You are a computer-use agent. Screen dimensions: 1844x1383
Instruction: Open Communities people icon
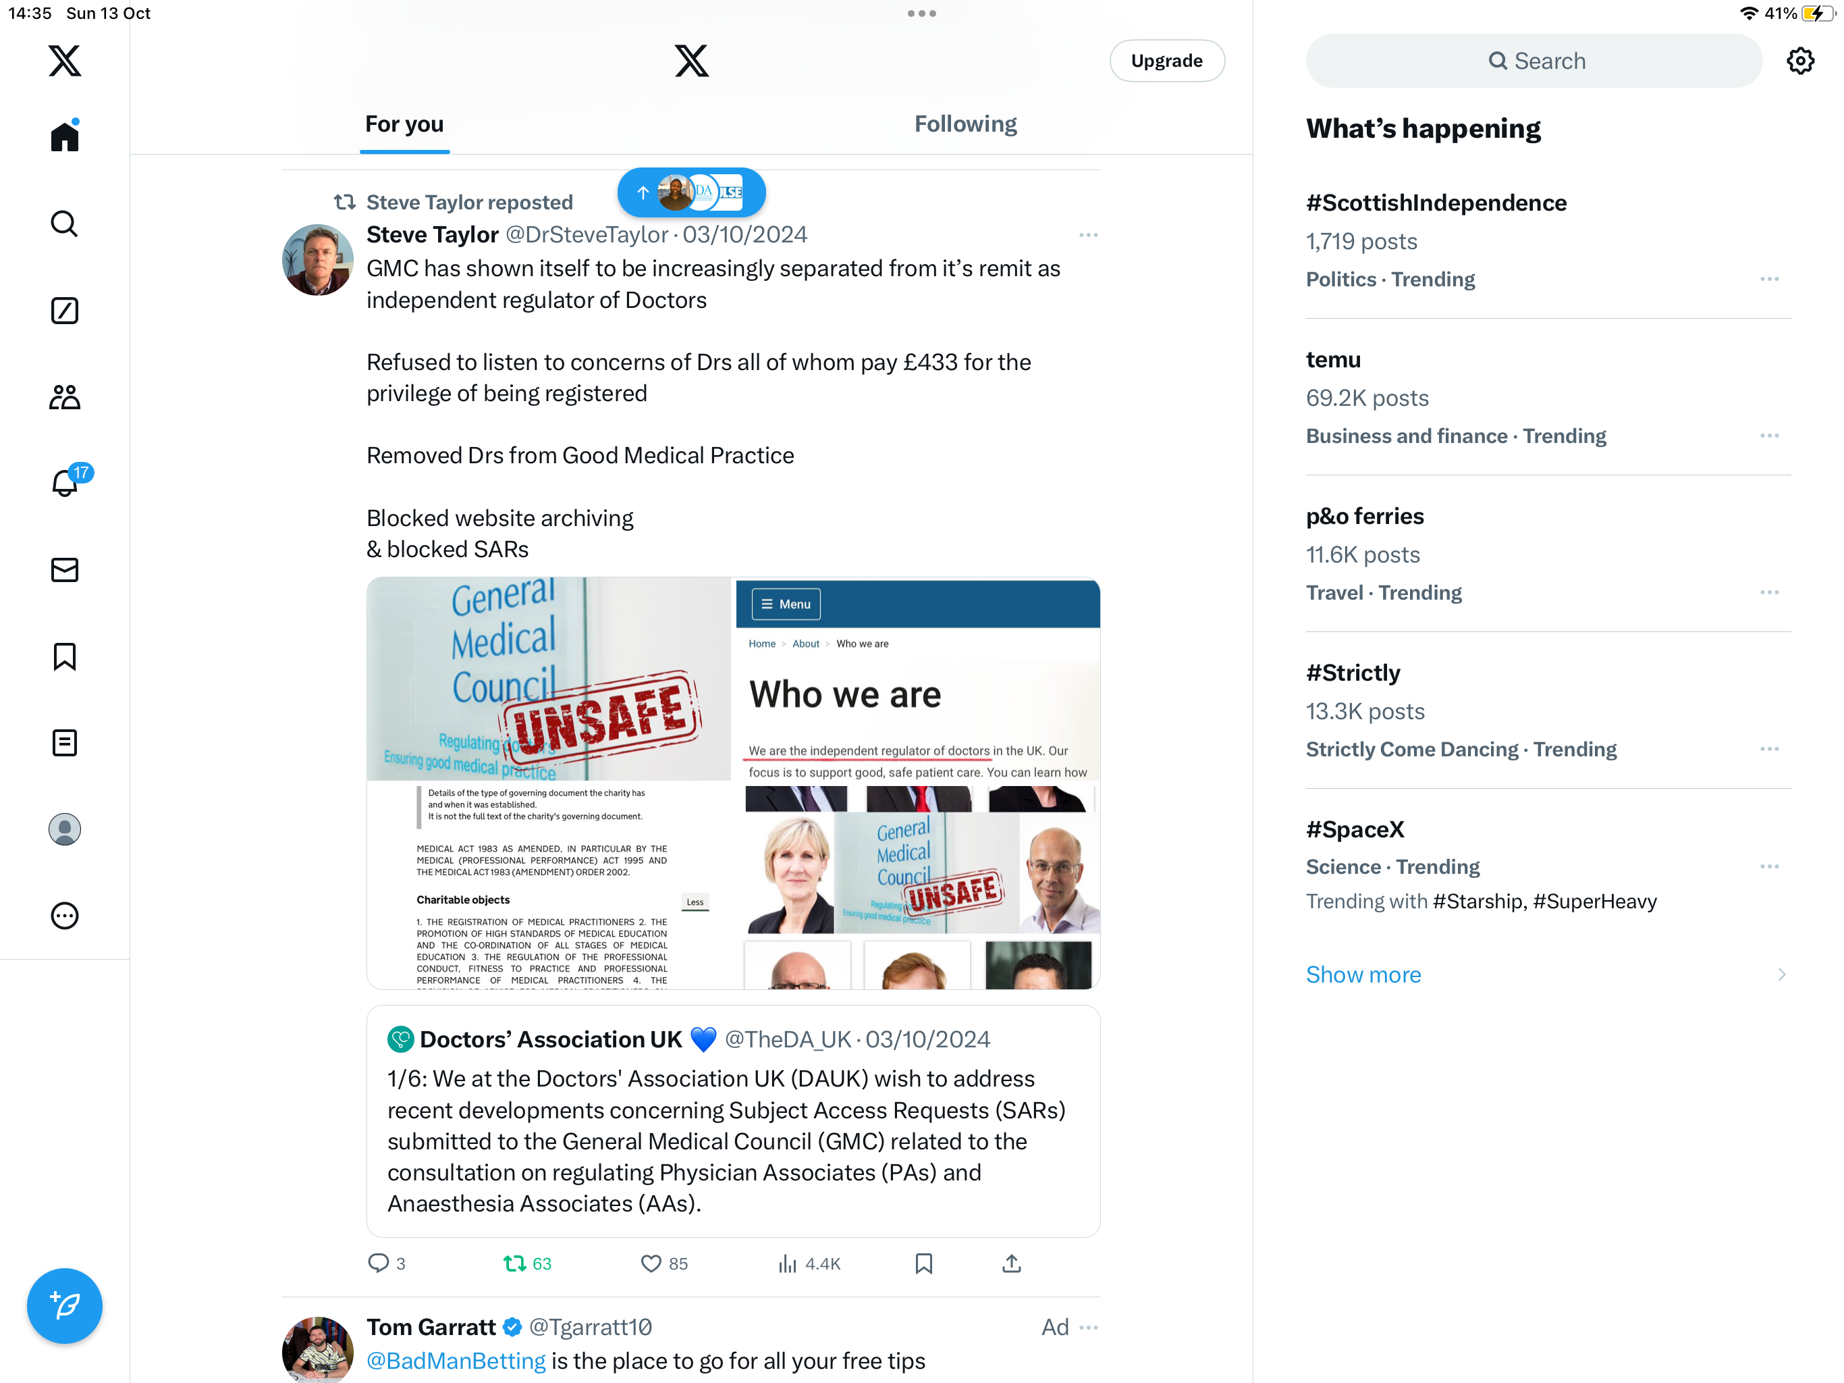[64, 397]
